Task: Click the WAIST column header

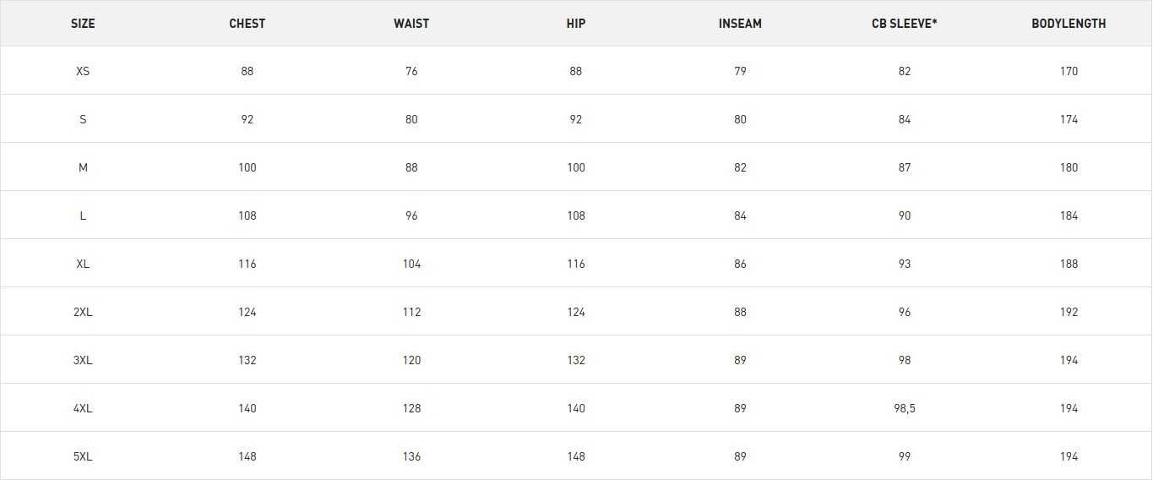Action: point(411,24)
